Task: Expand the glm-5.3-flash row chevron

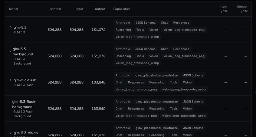Action: (x=11, y=80)
